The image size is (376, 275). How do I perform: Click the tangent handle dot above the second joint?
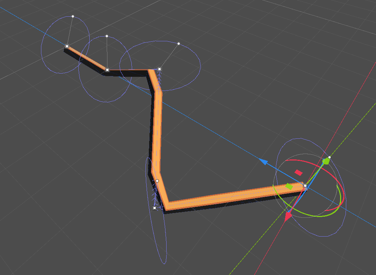point(106,36)
